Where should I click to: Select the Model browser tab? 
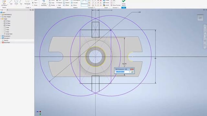pos(2,10)
